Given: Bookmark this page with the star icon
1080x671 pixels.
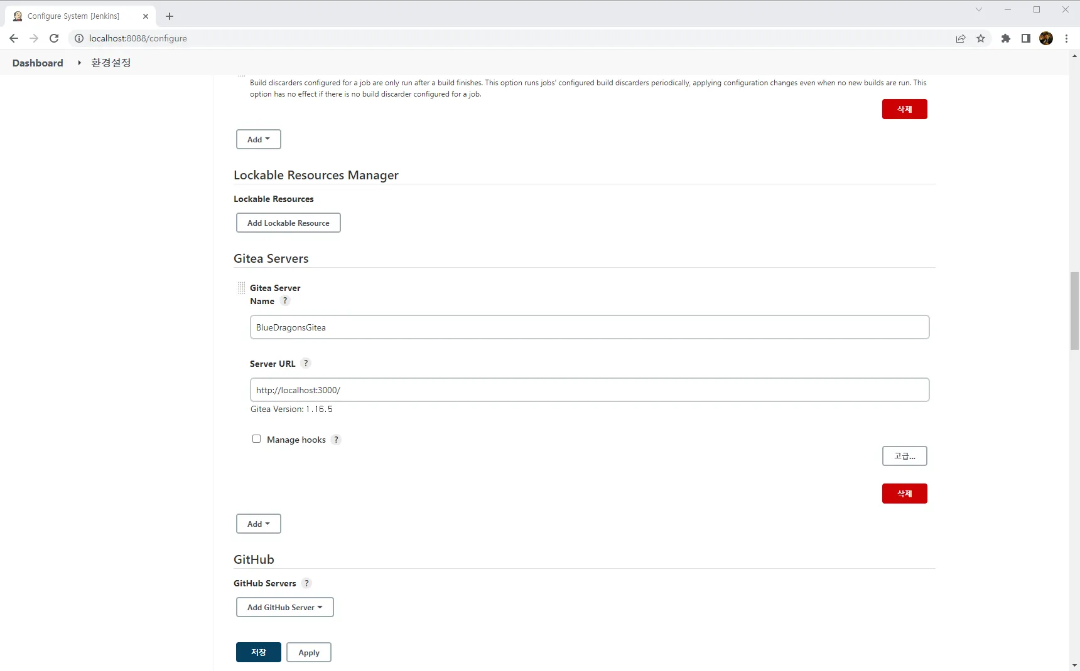Looking at the screenshot, I should point(981,38).
